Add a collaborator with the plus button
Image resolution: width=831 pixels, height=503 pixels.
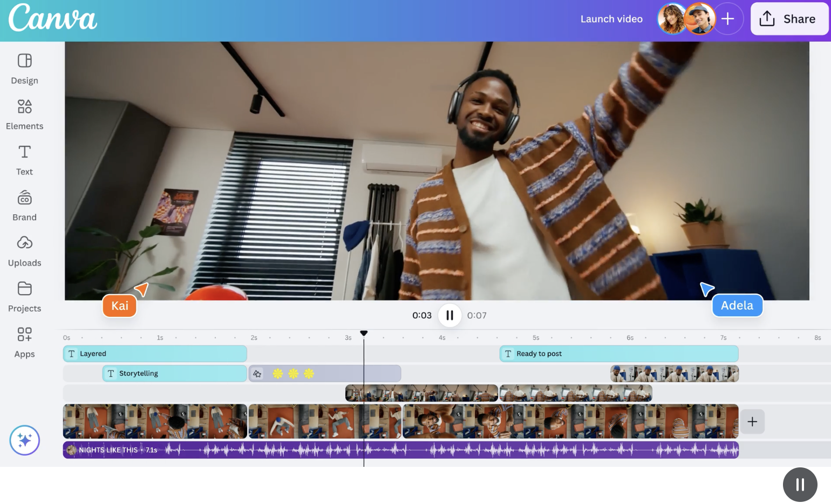point(728,19)
